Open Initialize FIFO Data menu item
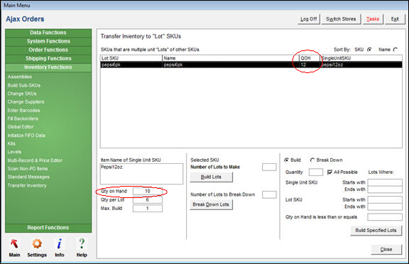409x264 pixels. click(x=26, y=136)
